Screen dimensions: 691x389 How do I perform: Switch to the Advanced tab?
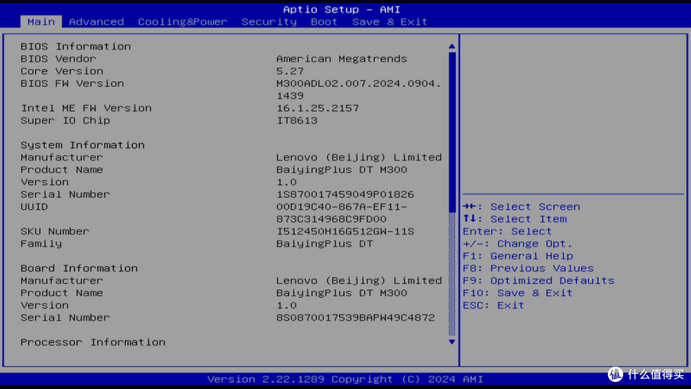point(96,22)
